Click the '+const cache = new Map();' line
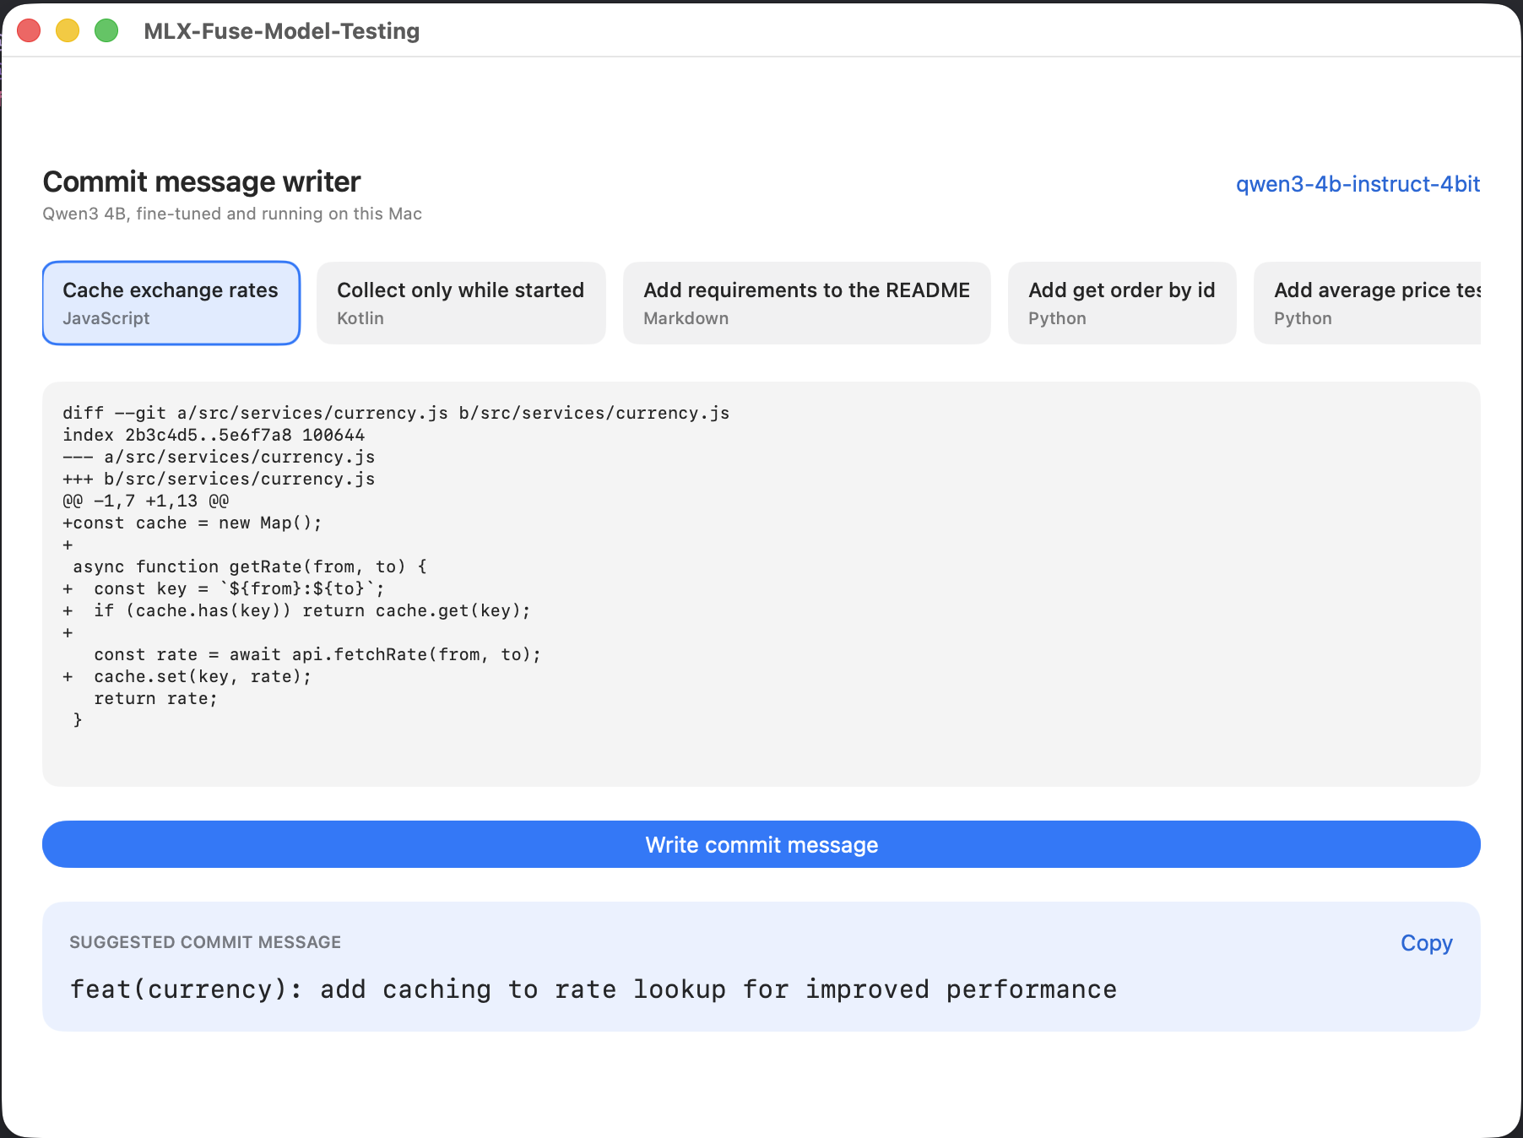1523x1138 pixels. click(x=192, y=523)
